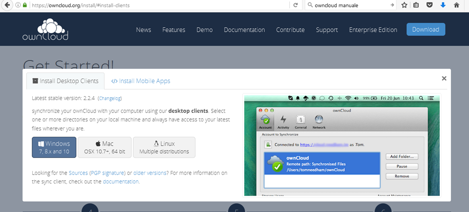The width and height of the screenshot is (469, 212).
Task: Open site identity info icon
Action: coord(18,5)
